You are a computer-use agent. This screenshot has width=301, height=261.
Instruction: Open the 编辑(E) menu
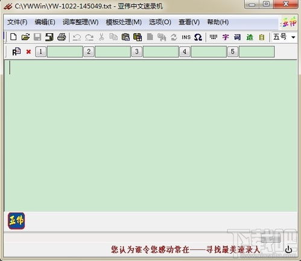click(45, 22)
